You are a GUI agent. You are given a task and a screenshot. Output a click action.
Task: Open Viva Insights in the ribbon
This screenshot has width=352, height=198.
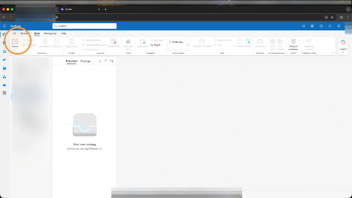pyautogui.click(x=280, y=44)
